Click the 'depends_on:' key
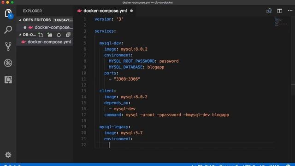This screenshot has width=295, height=166. (x=117, y=103)
